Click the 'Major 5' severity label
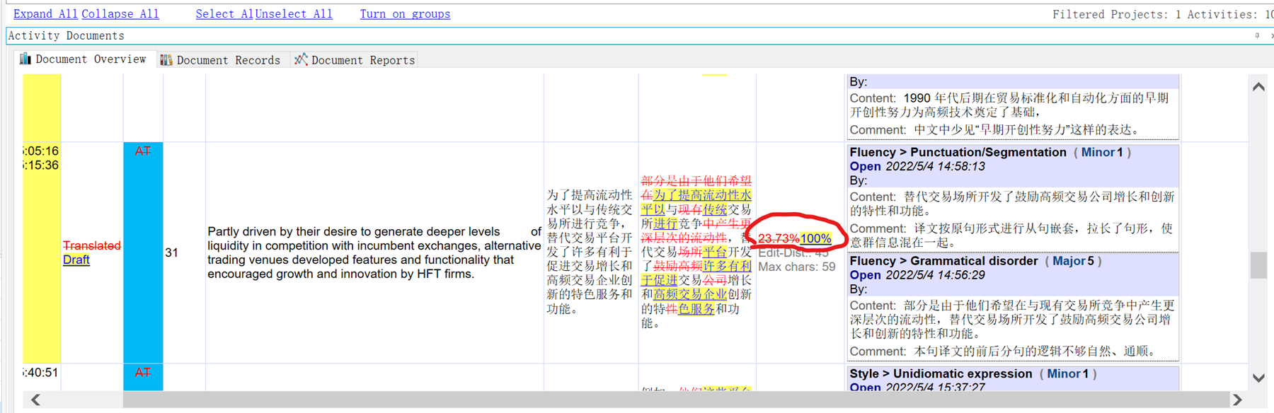This screenshot has height=413, width=1274. point(1073,261)
